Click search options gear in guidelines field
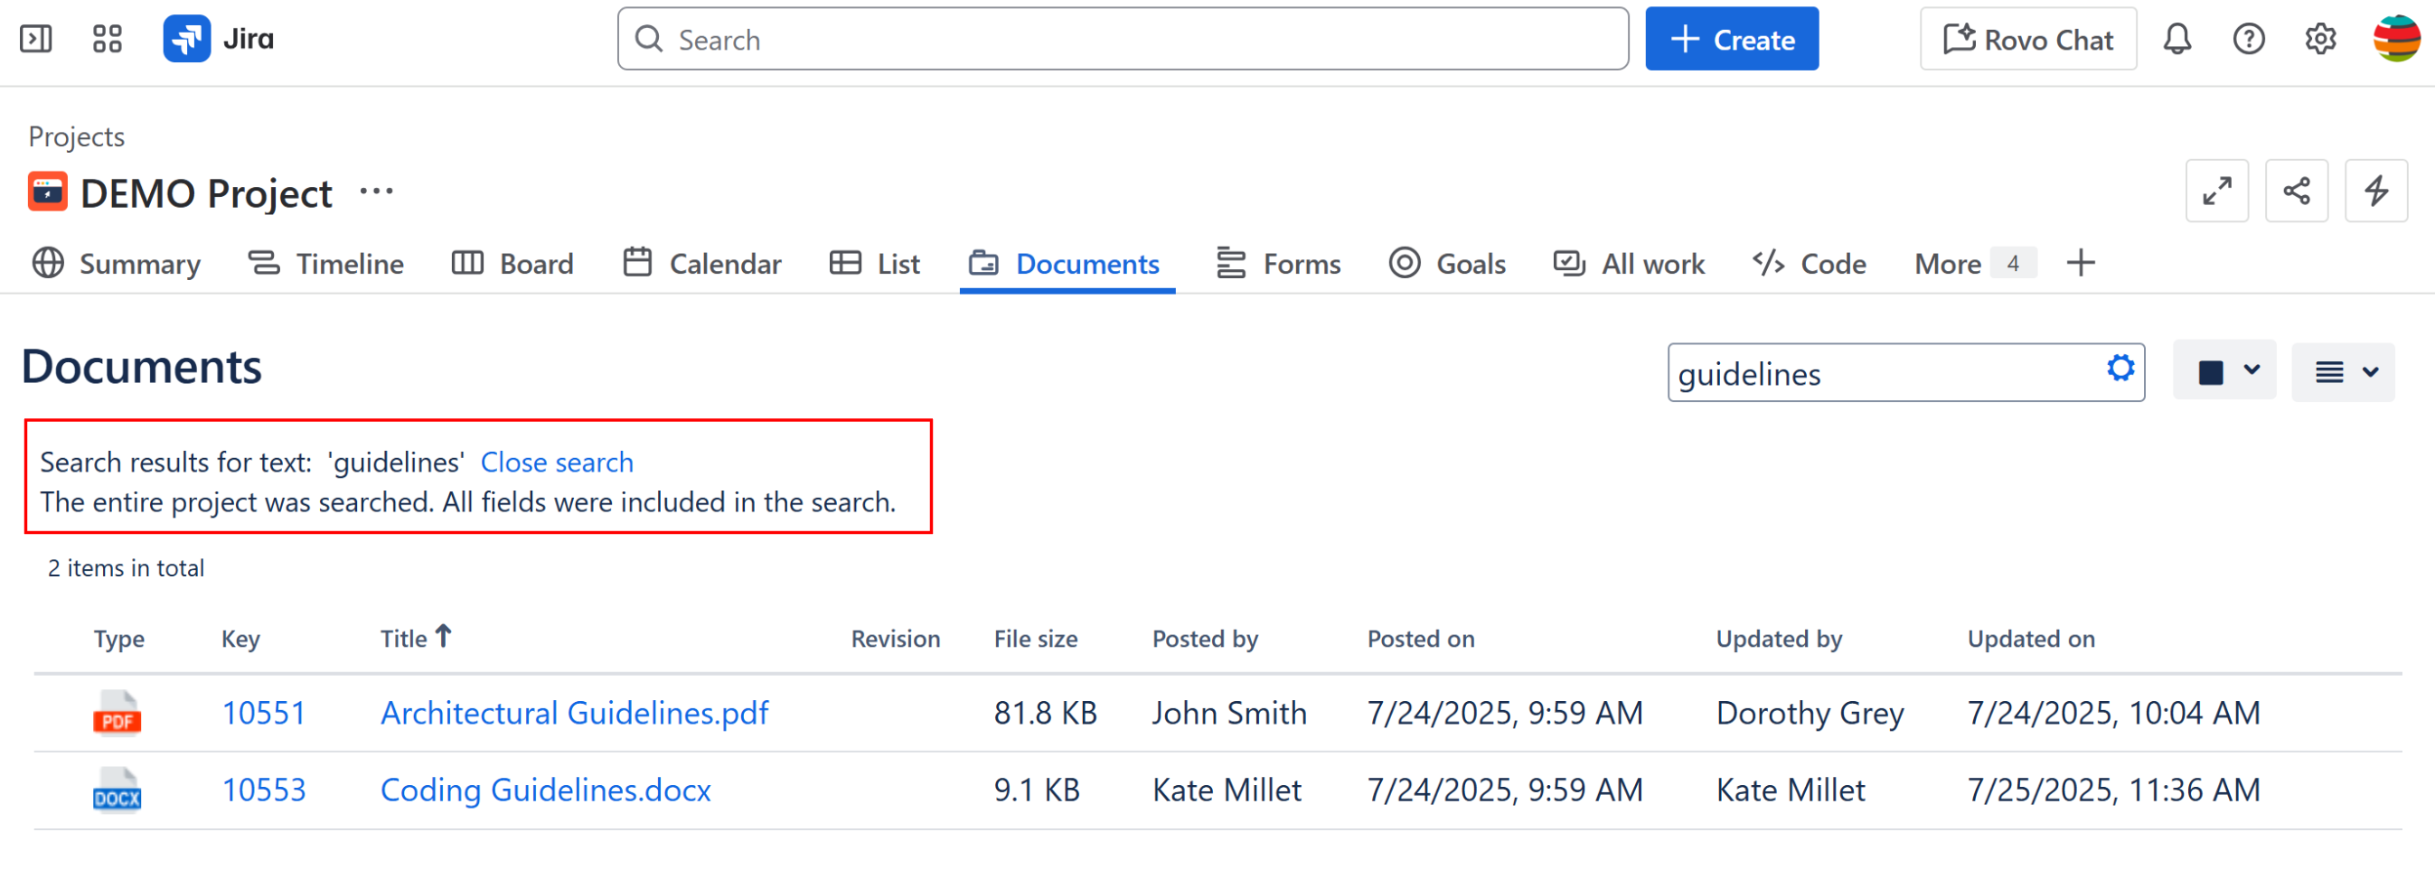The image size is (2435, 879). (2120, 368)
